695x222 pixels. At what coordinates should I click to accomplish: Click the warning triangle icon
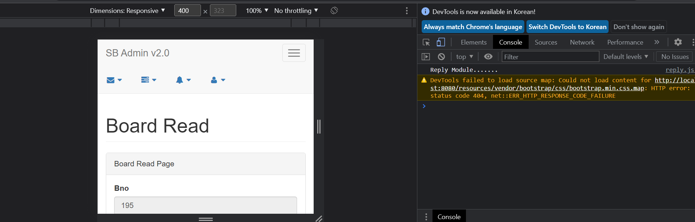pos(424,80)
